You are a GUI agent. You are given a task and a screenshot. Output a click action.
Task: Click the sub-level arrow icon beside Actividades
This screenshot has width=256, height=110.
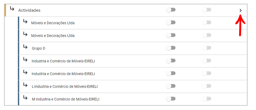(12, 8)
